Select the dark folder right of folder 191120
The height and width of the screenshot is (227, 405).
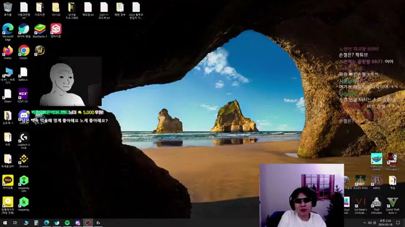(72, 11)
